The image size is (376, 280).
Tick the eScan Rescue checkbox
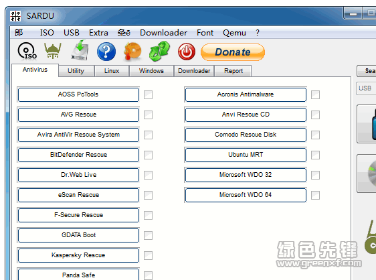click(149, 195)
